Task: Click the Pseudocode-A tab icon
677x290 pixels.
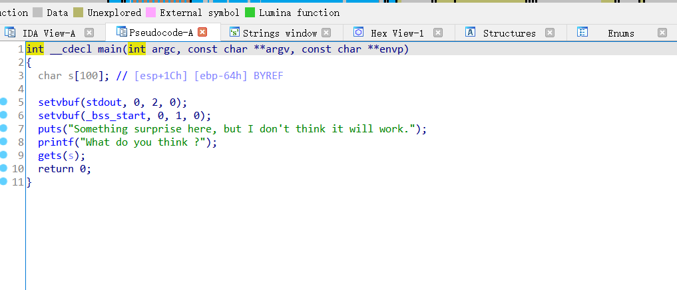Action: click(x=122, y=31)
